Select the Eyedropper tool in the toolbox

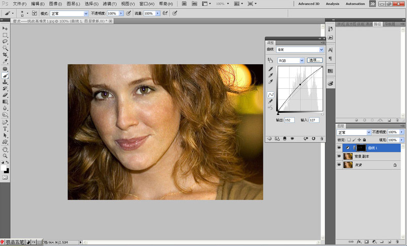coord(5,61)
